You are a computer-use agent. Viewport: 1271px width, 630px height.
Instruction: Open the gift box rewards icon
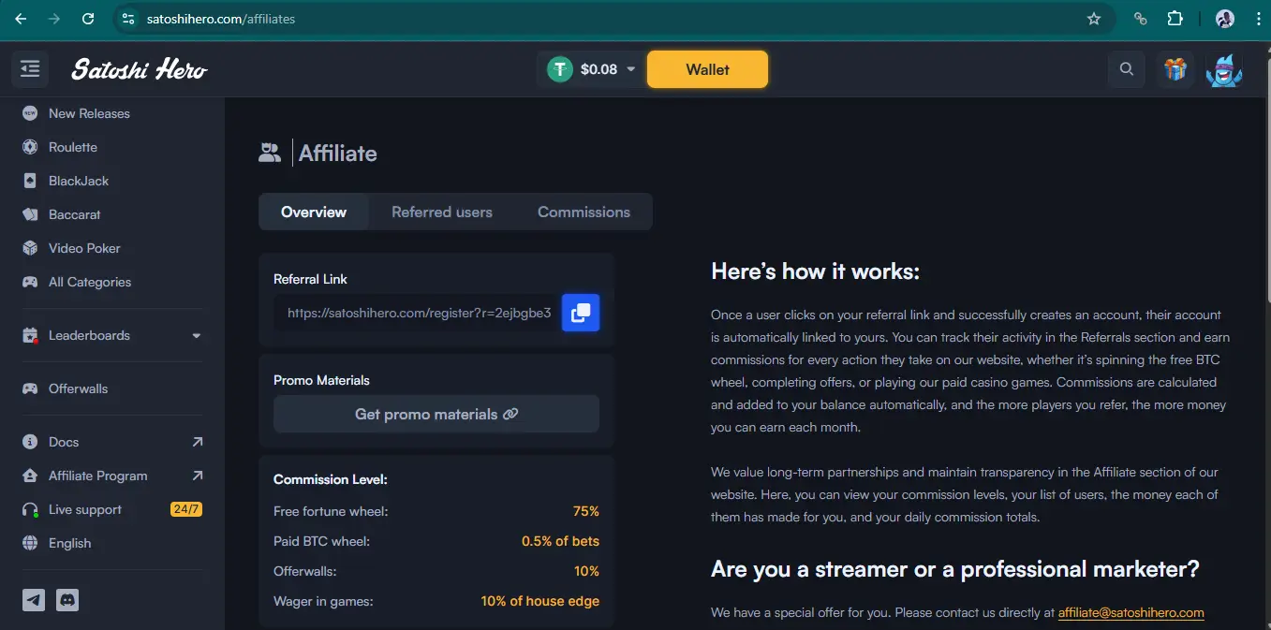[1175, 69]
